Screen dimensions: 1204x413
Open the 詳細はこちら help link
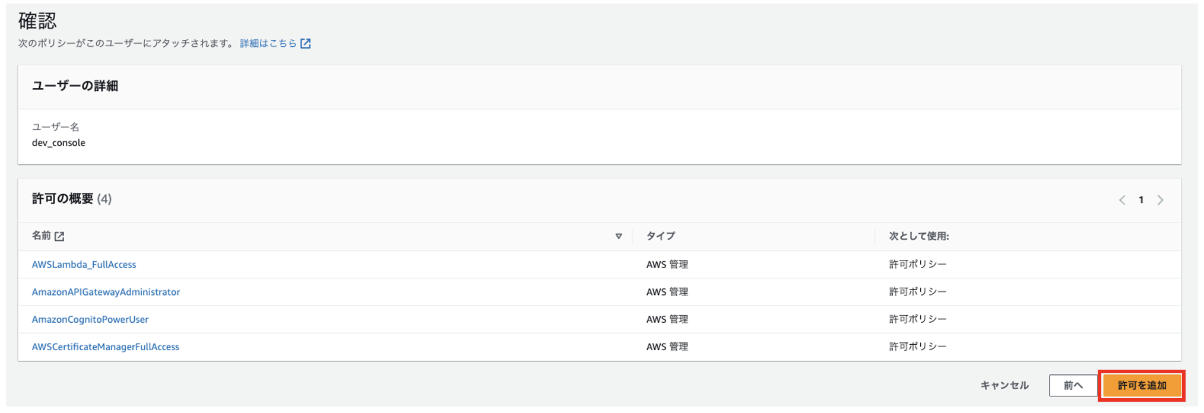268,43
